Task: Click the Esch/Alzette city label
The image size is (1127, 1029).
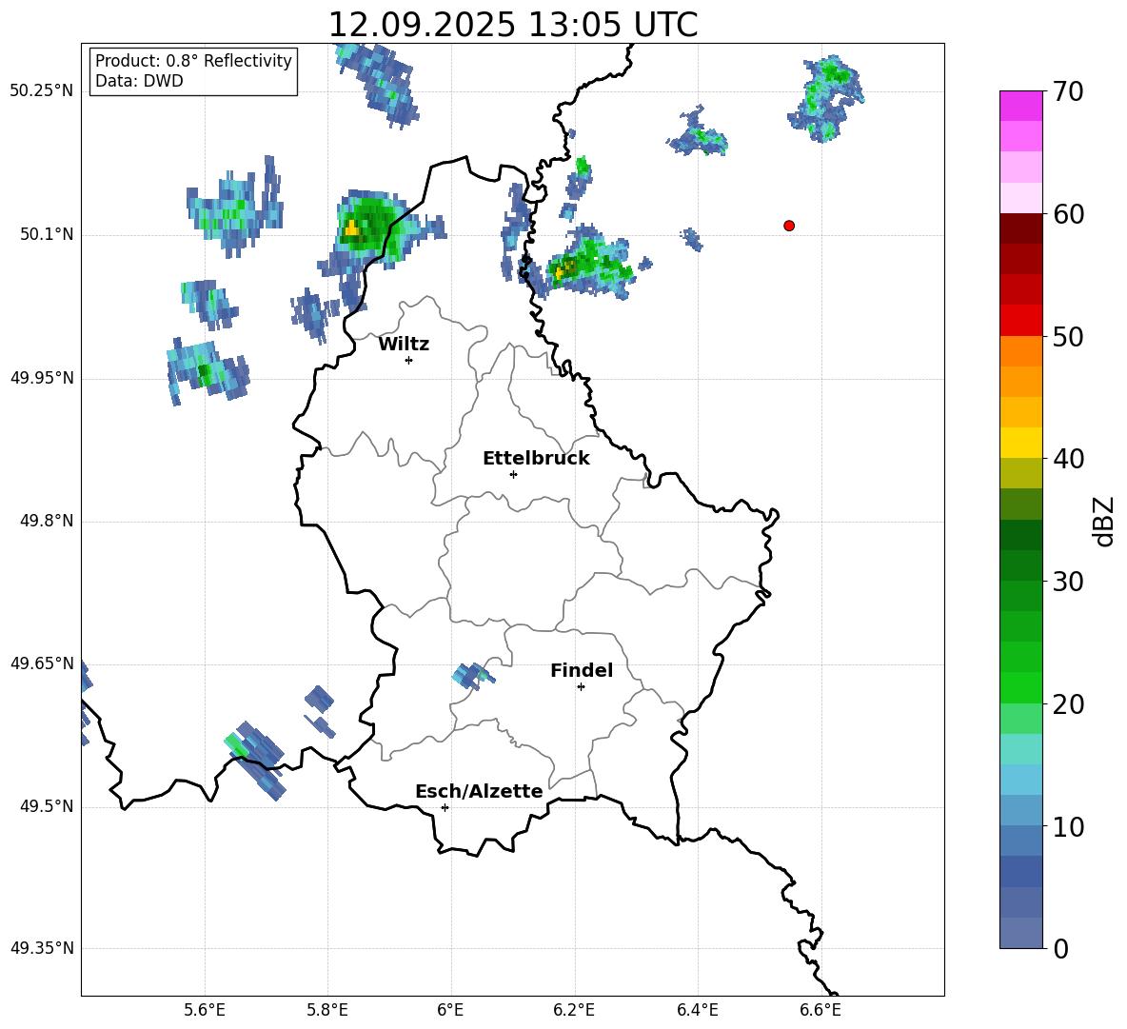Action: [x=479, y=792]
